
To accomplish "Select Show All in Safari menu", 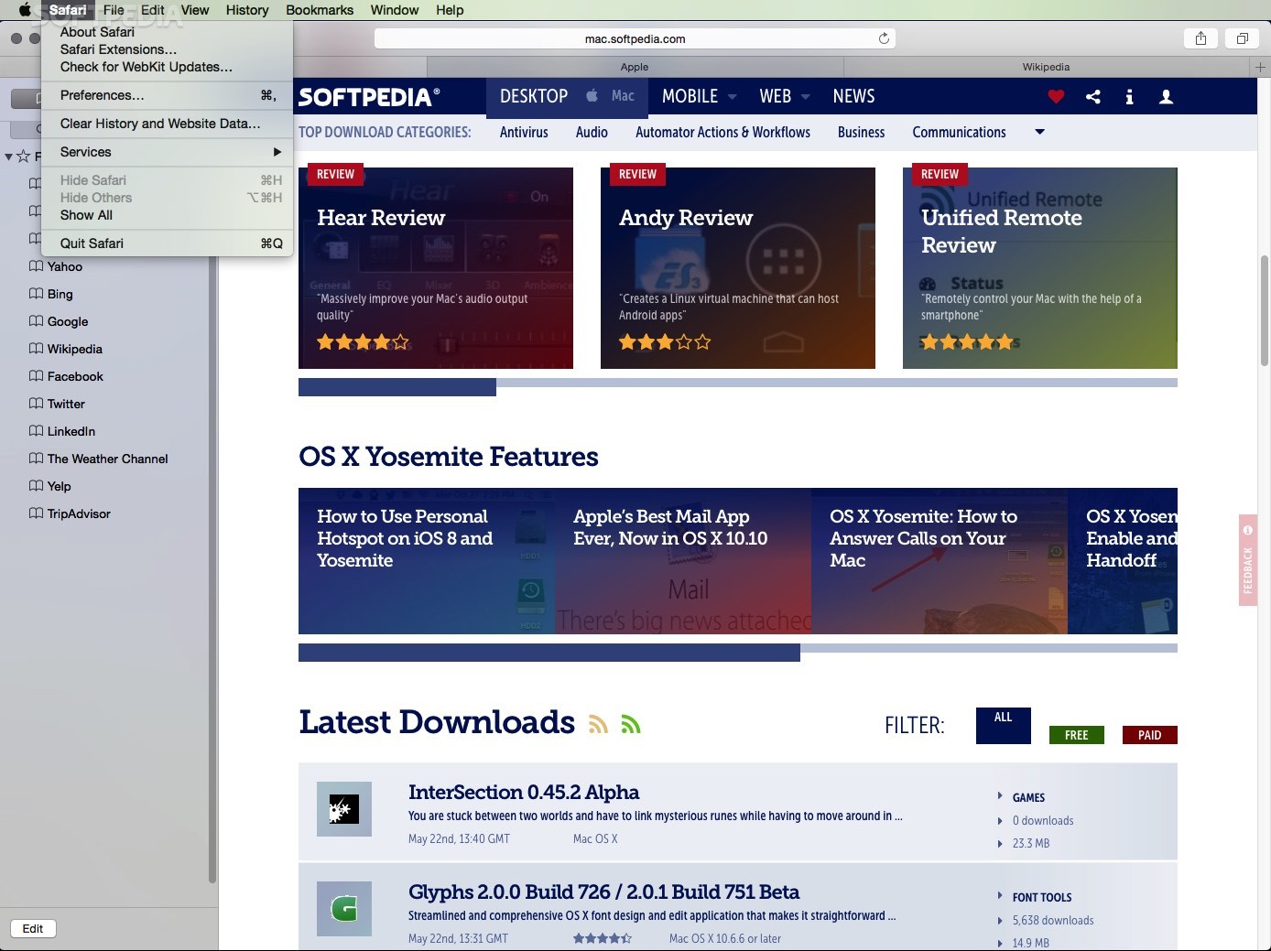I will [x=167, y=215].
